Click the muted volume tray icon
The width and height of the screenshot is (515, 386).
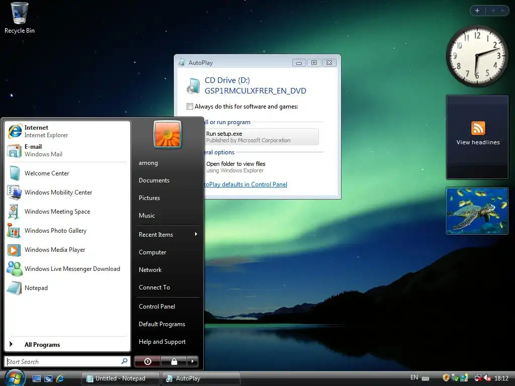487,378
